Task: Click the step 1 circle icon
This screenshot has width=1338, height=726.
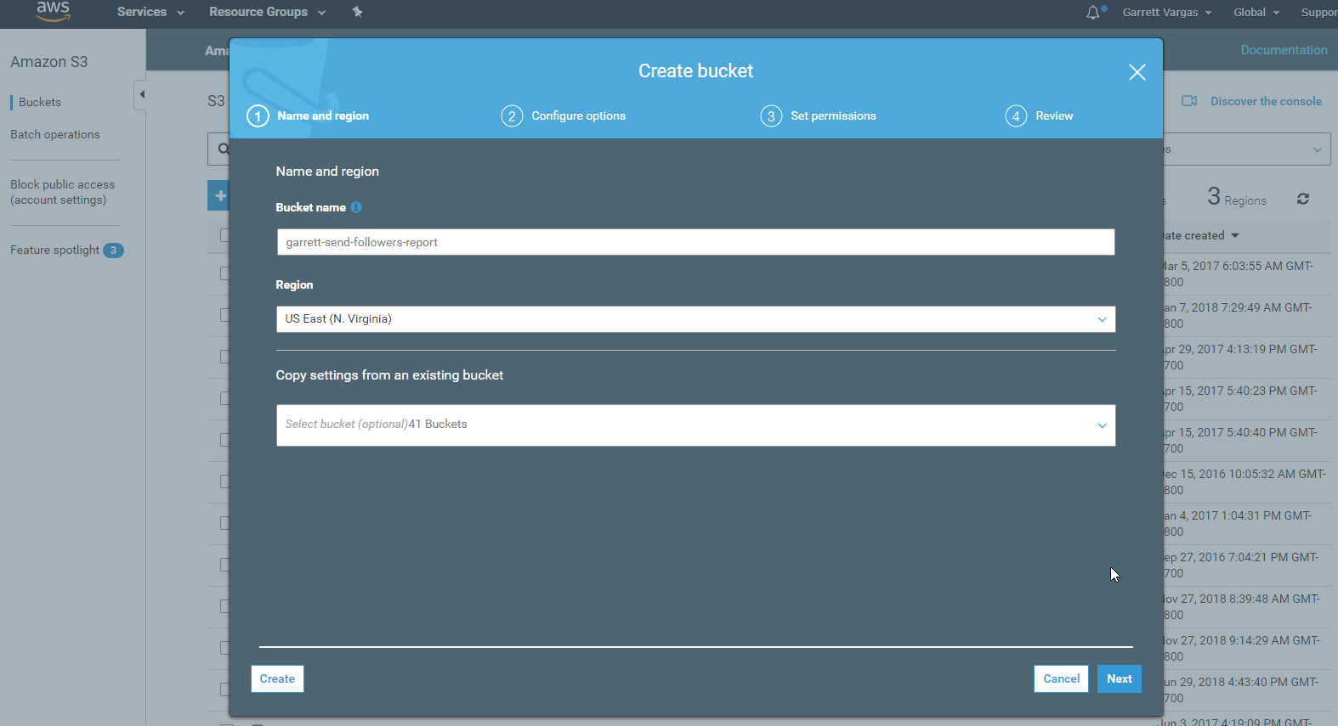Action: (258, 116)
